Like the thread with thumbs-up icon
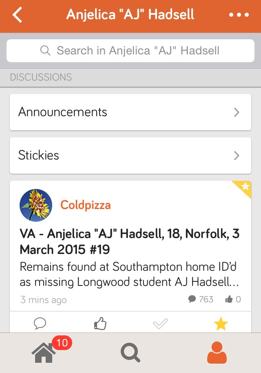This screenshot has height=373, width=261. click(100, 324)
